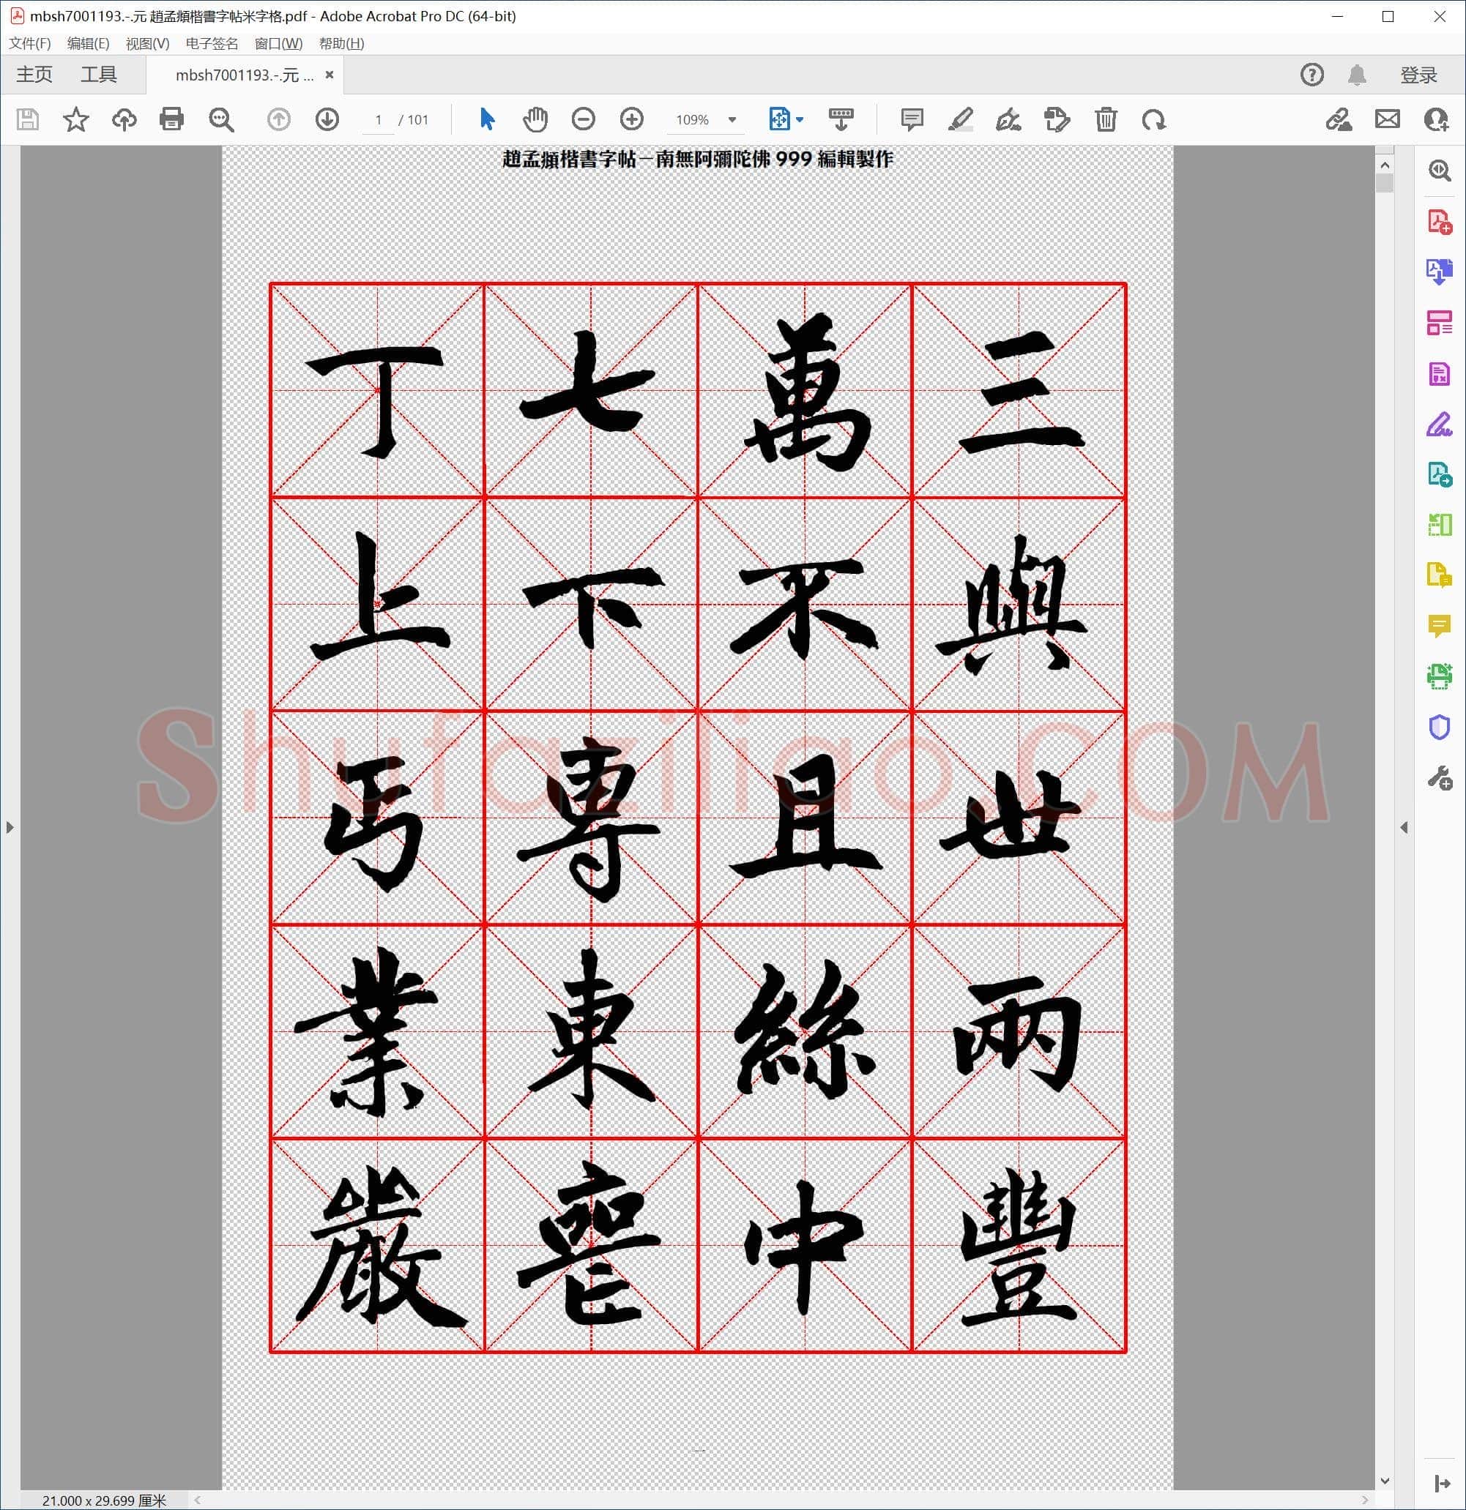Open the 文件(F) menu

click(x=30, y=43)
